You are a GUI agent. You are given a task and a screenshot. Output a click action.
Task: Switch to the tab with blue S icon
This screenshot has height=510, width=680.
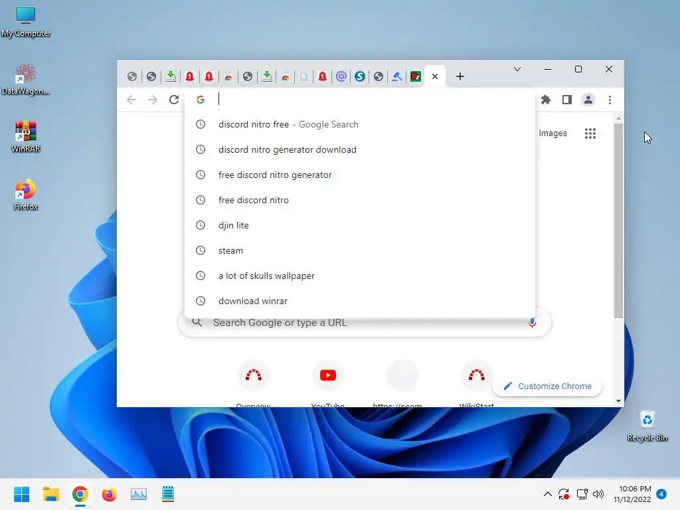[x=360, y=76]
